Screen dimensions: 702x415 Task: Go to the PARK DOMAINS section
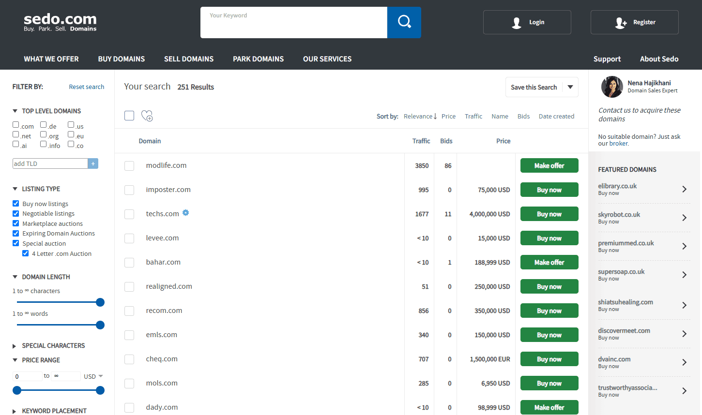(258, 59)
